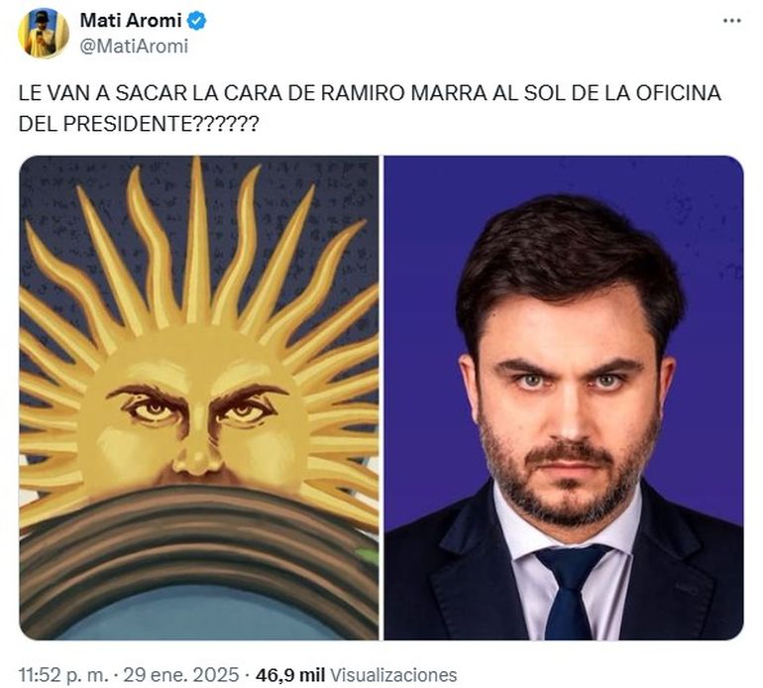Open the three-dot more options menu
The height and width of the screenshot is (688, 763).
click(732, 21)
